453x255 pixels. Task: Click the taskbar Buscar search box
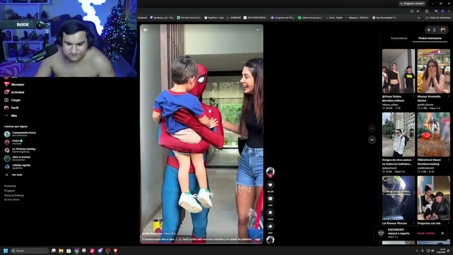coord(30,251)
